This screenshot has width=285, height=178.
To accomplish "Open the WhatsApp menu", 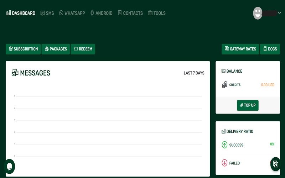I will coord(72,13).
